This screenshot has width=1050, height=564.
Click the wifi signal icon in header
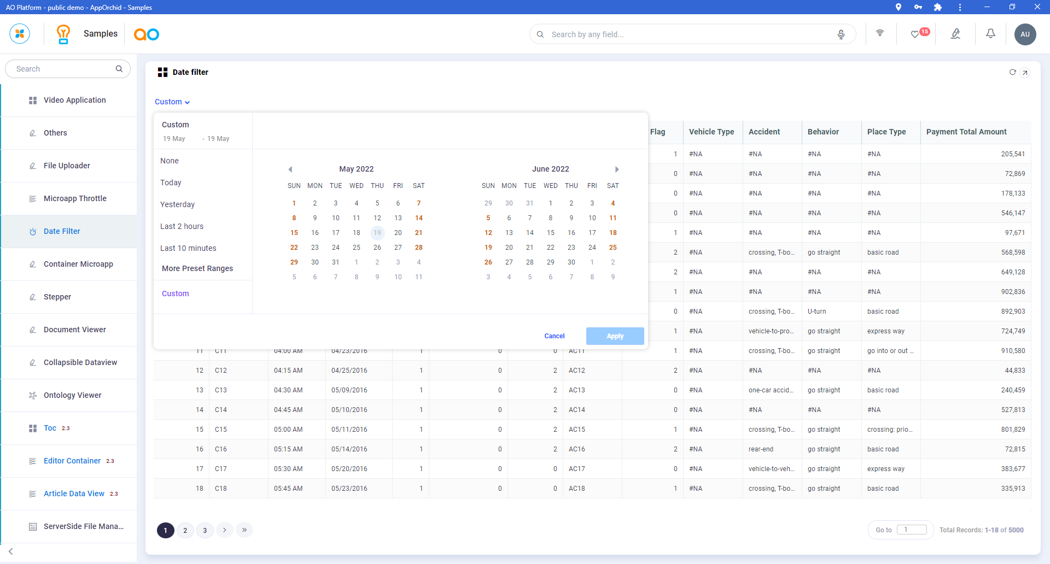click(x=880, y=33)
